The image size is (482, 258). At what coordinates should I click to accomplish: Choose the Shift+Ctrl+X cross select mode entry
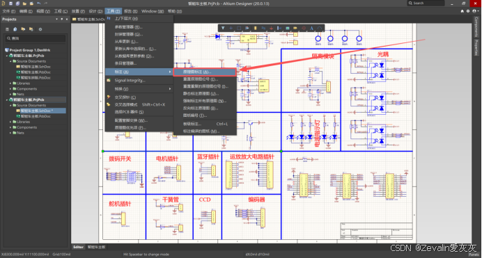click(x=139, y=104)
